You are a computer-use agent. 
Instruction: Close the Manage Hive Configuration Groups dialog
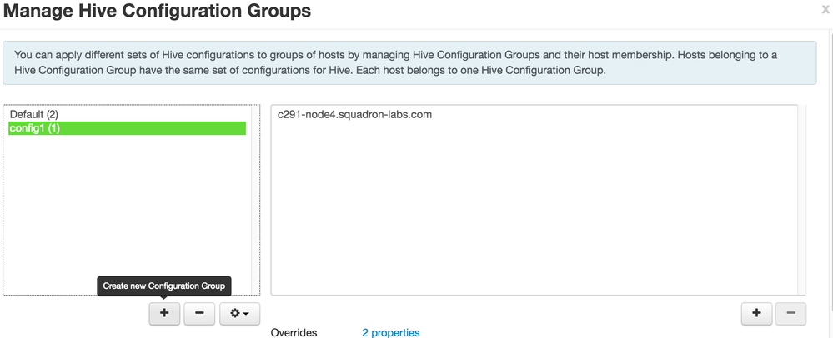825,10
